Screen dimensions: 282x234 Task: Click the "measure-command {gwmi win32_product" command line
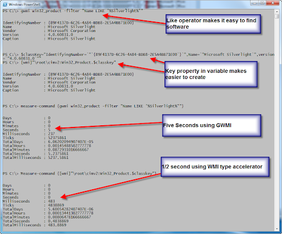93,106
